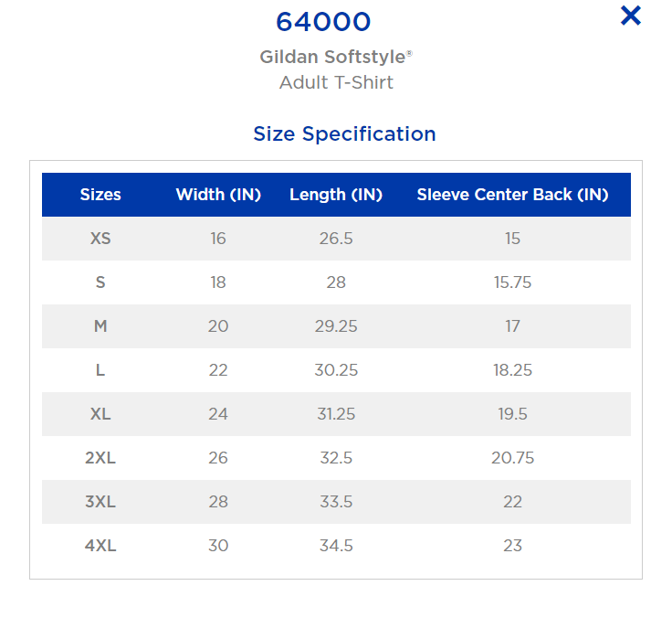Click the S size row label
The image size is (672, 639).
coord(100,282)
